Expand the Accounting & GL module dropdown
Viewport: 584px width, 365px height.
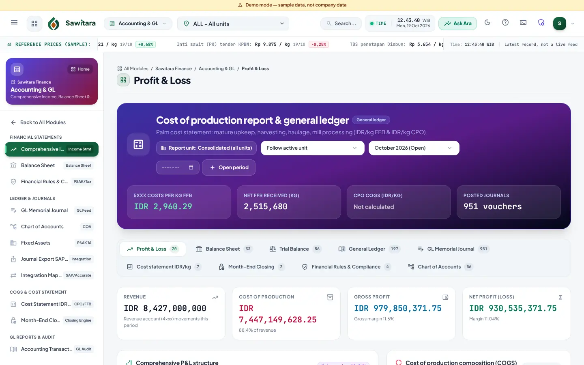tap(138, 24)
